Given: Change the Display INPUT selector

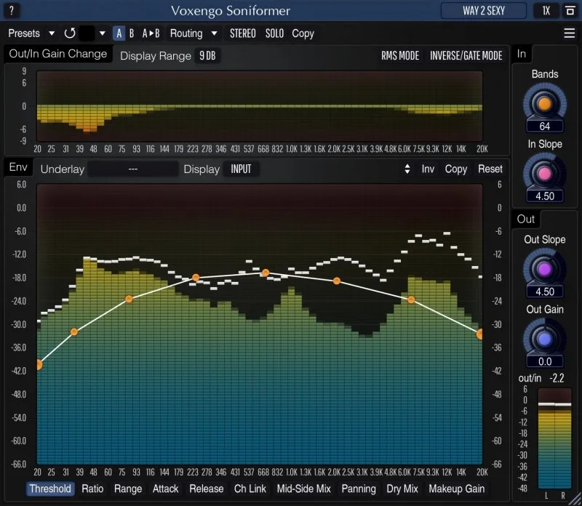Looking at the screenshot, I should tap(241, 169).
